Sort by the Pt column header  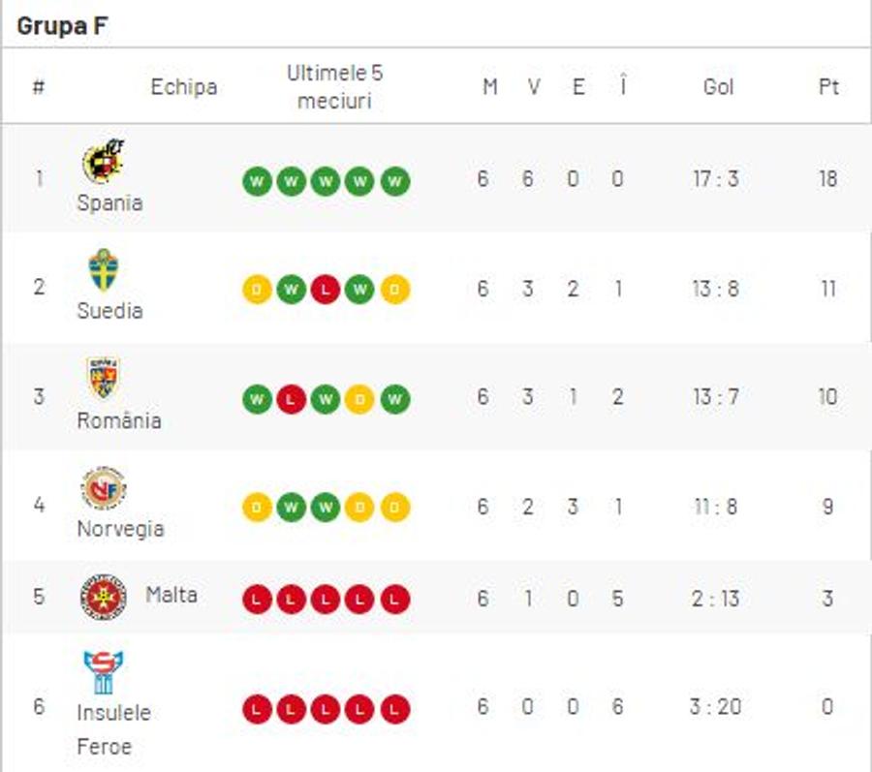pos(828,87)
